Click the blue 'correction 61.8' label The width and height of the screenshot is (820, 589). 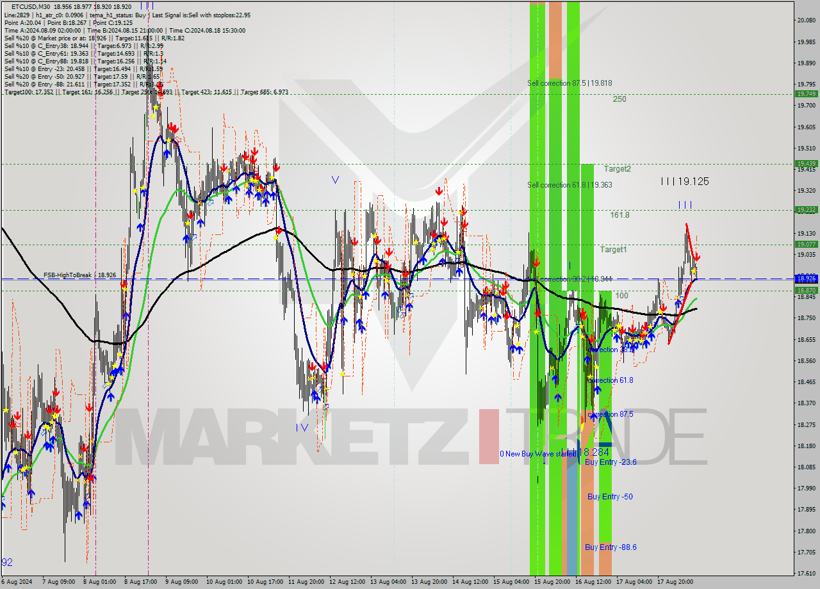(x=611, y=380)
